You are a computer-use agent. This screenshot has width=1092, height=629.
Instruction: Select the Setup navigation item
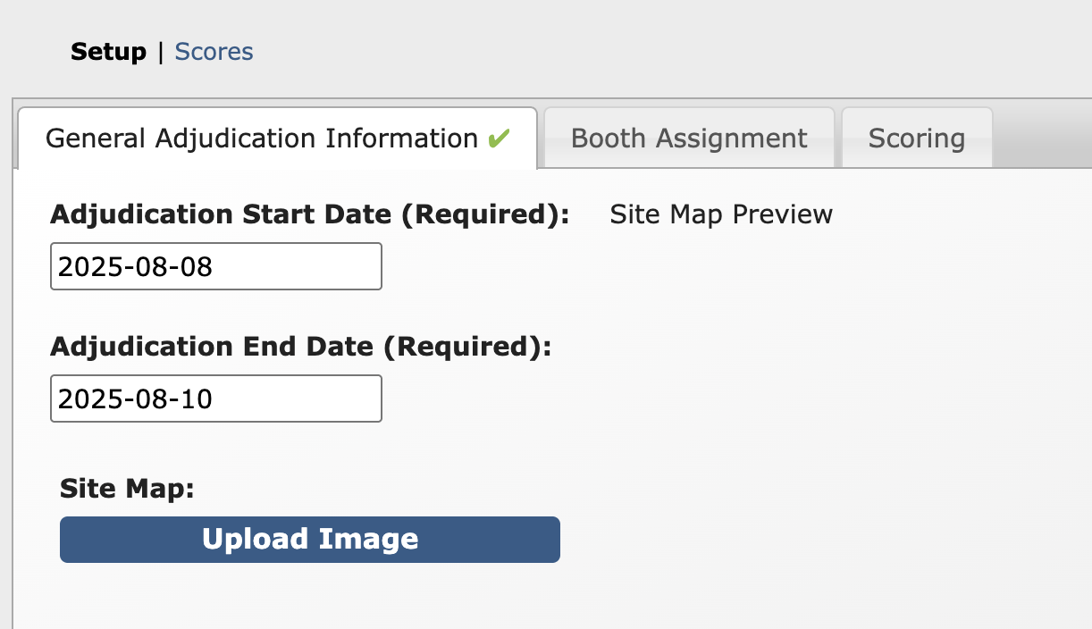(x=108, y=52)
